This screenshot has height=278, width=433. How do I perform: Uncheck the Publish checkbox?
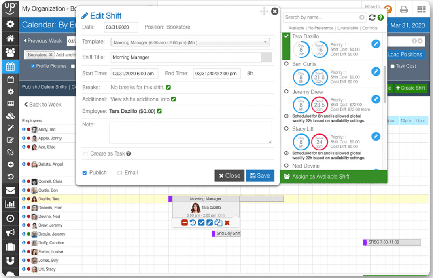point(85,173)
